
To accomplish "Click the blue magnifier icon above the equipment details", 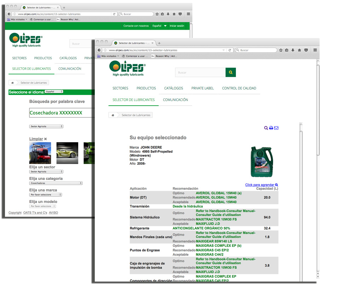I will pyautogui.click(x=266, y=128).
